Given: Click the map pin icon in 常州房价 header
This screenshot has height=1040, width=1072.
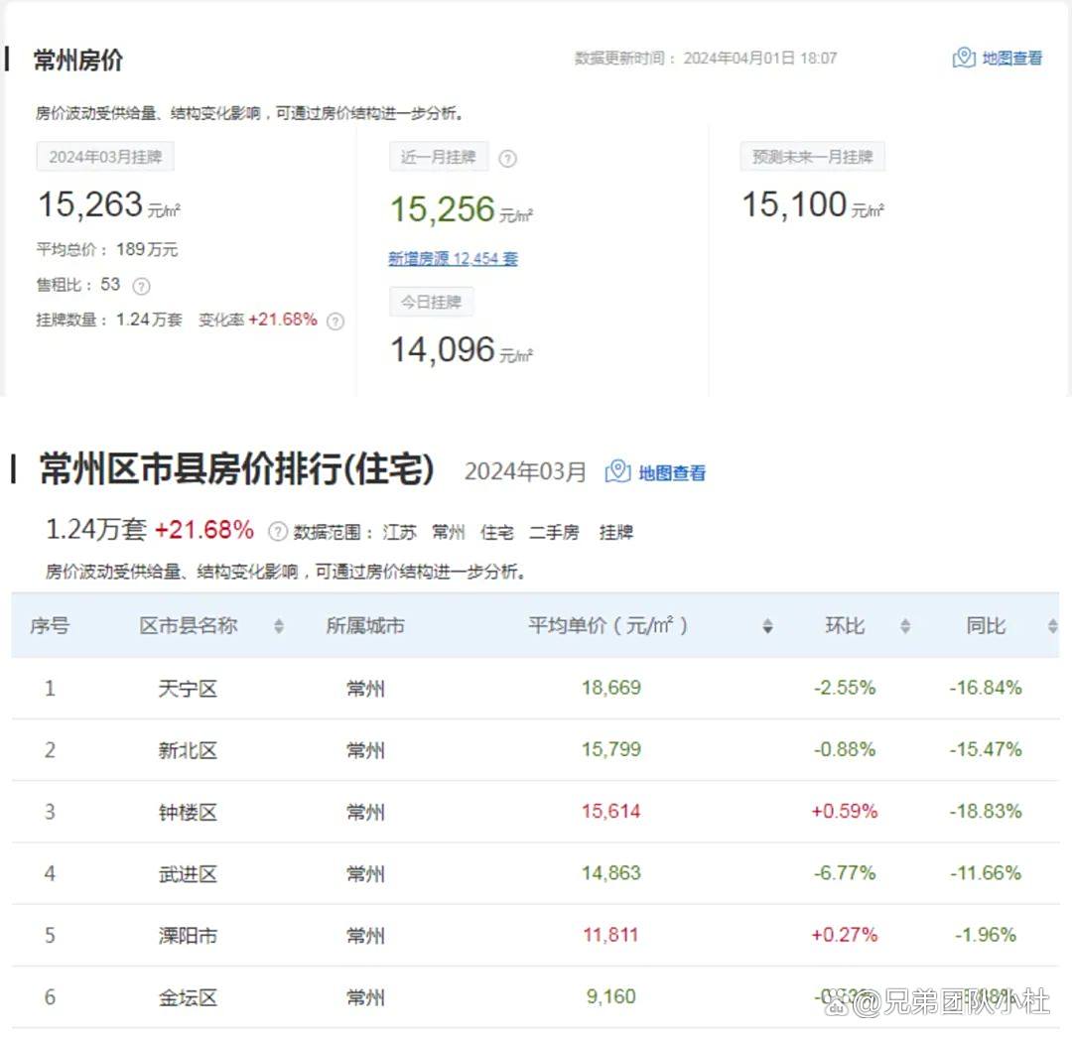Looking at the screenshot, I should 963,58.
